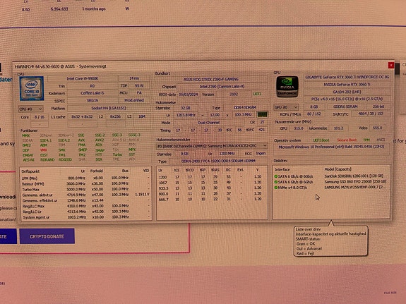Click the Samsung 860 EVO status dot
The image size is (406, 304).
[x=276, y=182]
